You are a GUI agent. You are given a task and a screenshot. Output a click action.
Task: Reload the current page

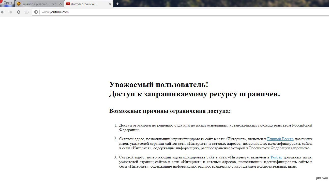pyautogui.click(x=19, y=12)
